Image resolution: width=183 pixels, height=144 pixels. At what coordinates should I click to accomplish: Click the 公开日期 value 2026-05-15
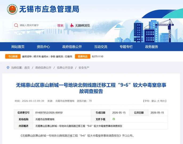pos(157,113)
